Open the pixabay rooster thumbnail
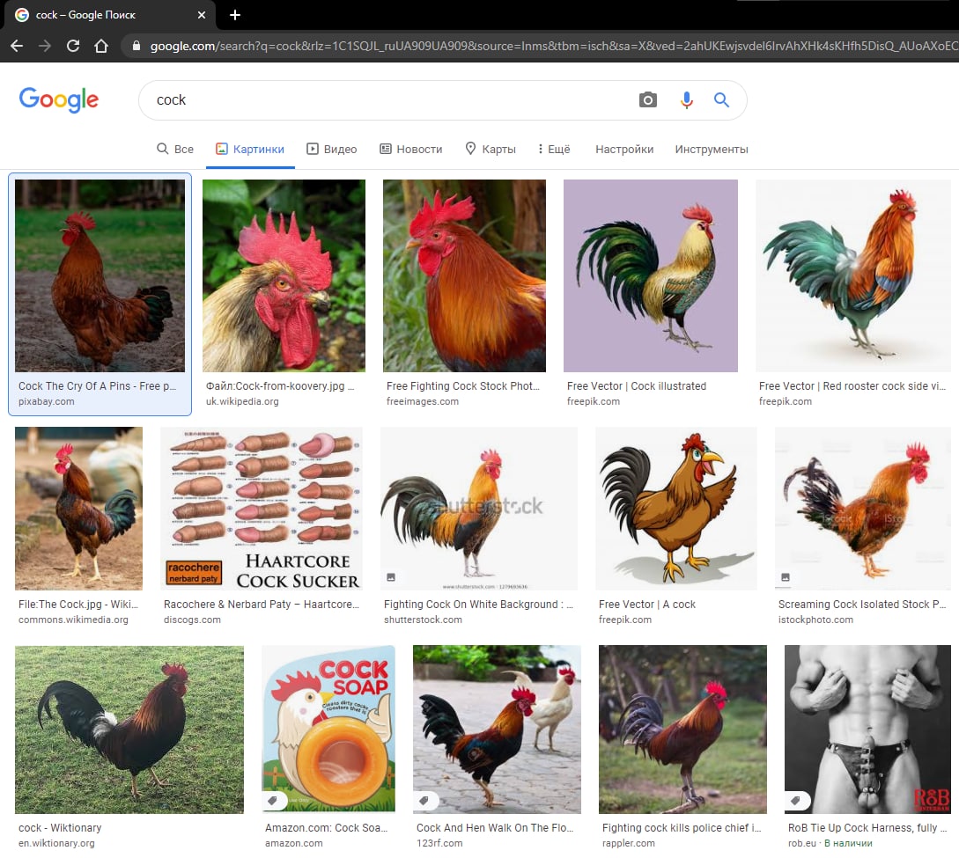 [100, 275]
